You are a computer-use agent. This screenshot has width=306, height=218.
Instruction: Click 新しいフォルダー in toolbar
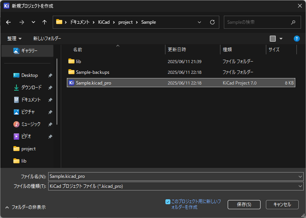pos(47,39)
